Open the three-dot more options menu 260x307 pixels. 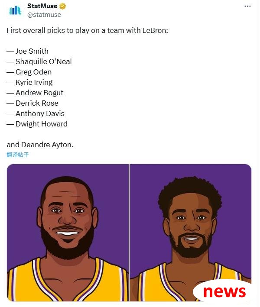click(247, 6)
